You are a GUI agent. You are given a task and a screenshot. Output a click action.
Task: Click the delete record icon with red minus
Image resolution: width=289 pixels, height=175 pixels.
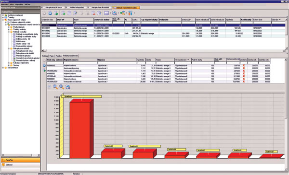tap(93, 13)
